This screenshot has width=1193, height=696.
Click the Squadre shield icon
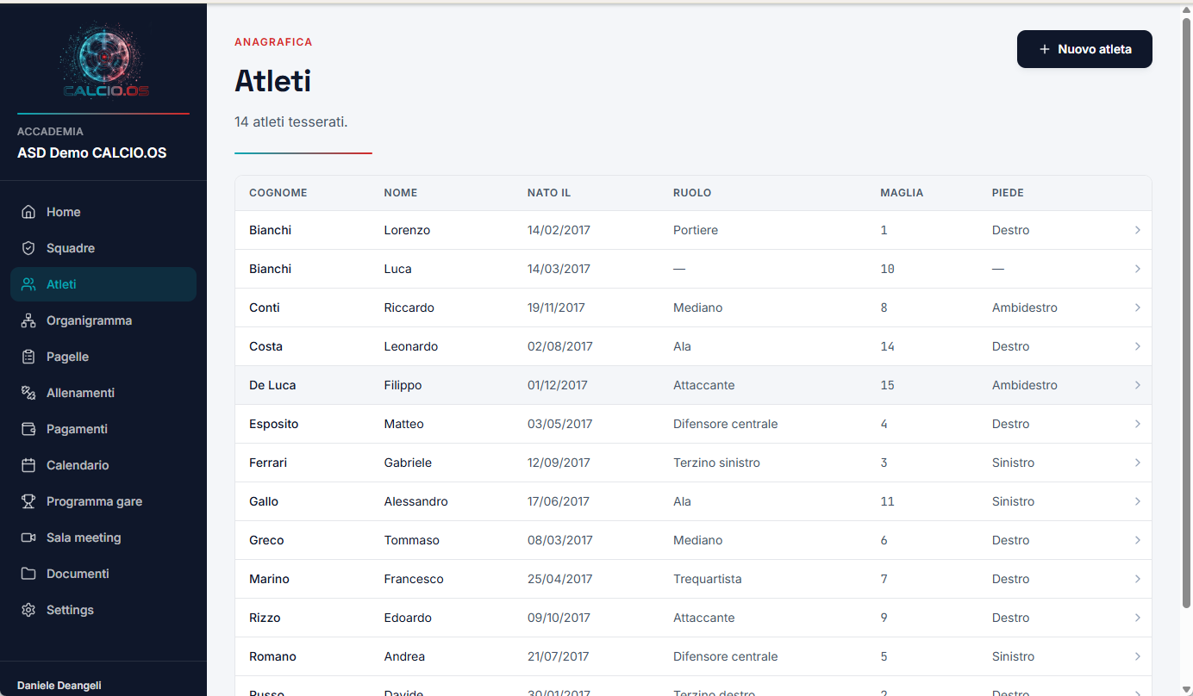pos(28,248)
